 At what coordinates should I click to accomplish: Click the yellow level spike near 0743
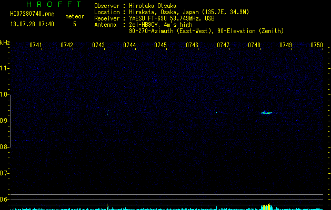pyautogui.click(x=107, y=207)
